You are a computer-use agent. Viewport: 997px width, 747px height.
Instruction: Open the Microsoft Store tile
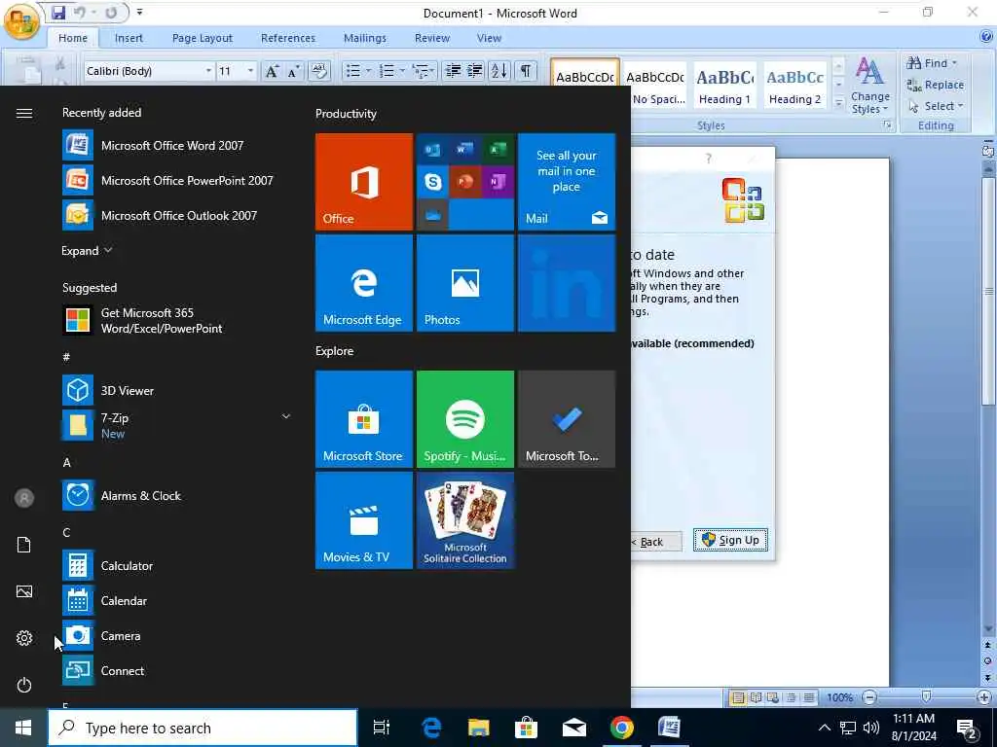(x=364, y=419)
